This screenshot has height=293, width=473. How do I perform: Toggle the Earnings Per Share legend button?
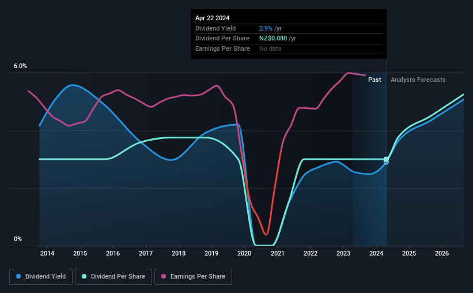[193, 277]
